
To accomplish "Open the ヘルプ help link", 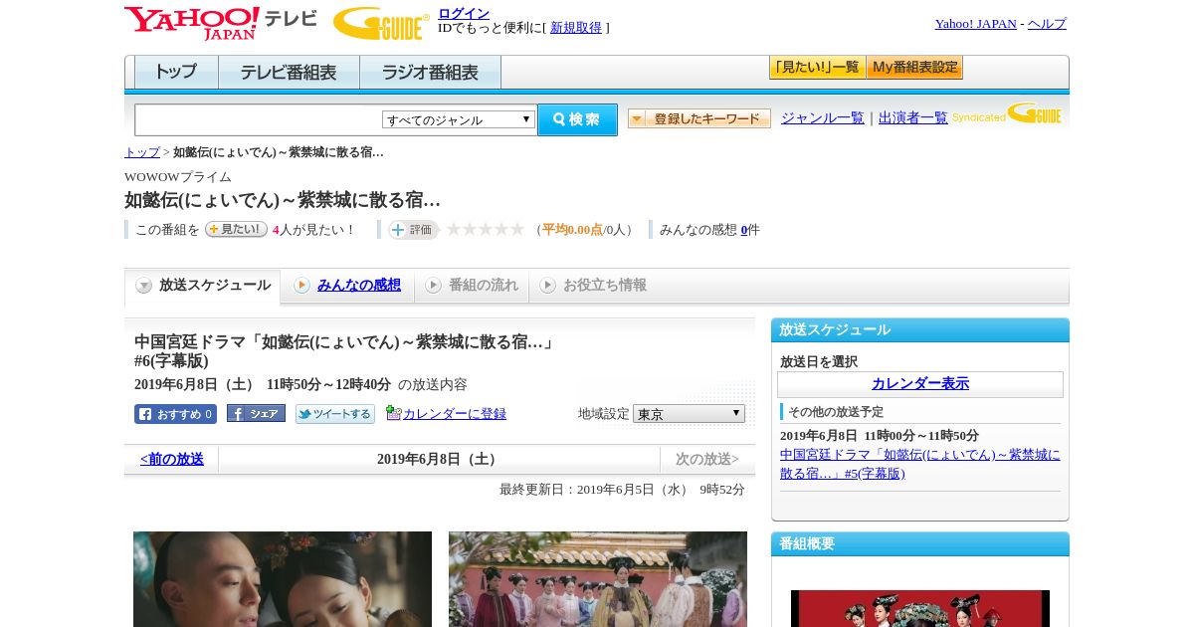I will point(1047,24).
